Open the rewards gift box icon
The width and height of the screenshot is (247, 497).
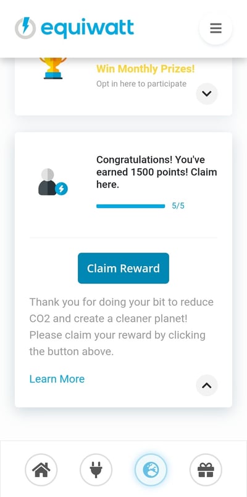[206, 470]
